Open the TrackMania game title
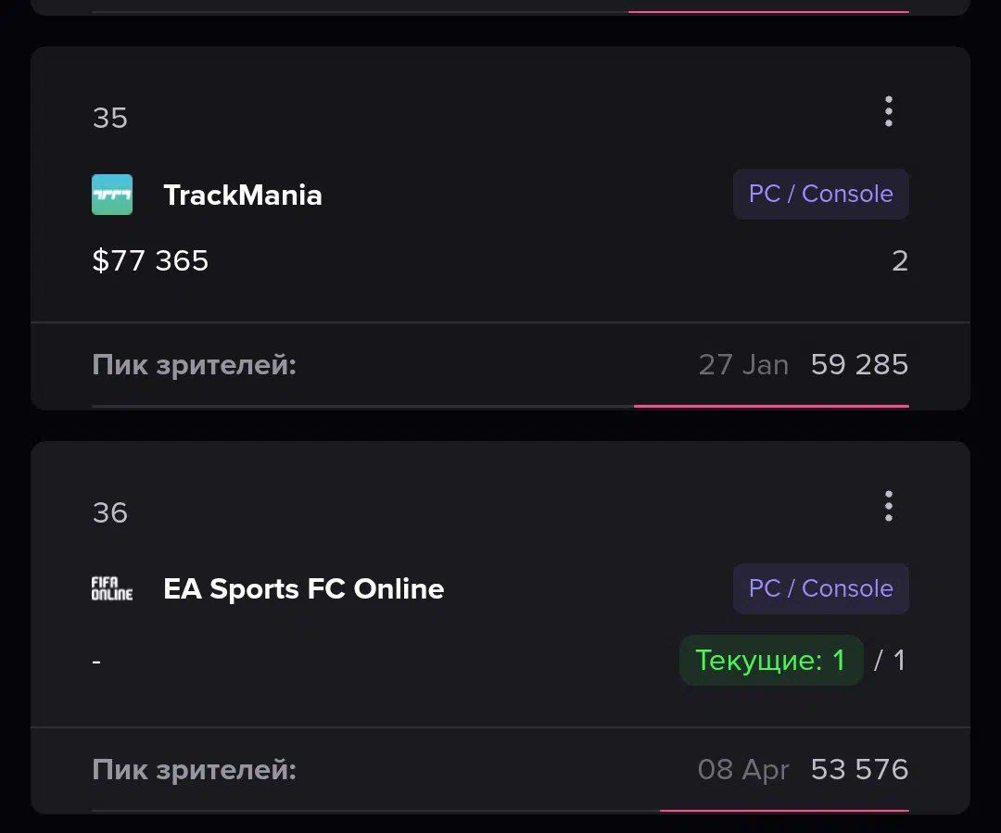Screen dimensions: 1001x833 243,195
